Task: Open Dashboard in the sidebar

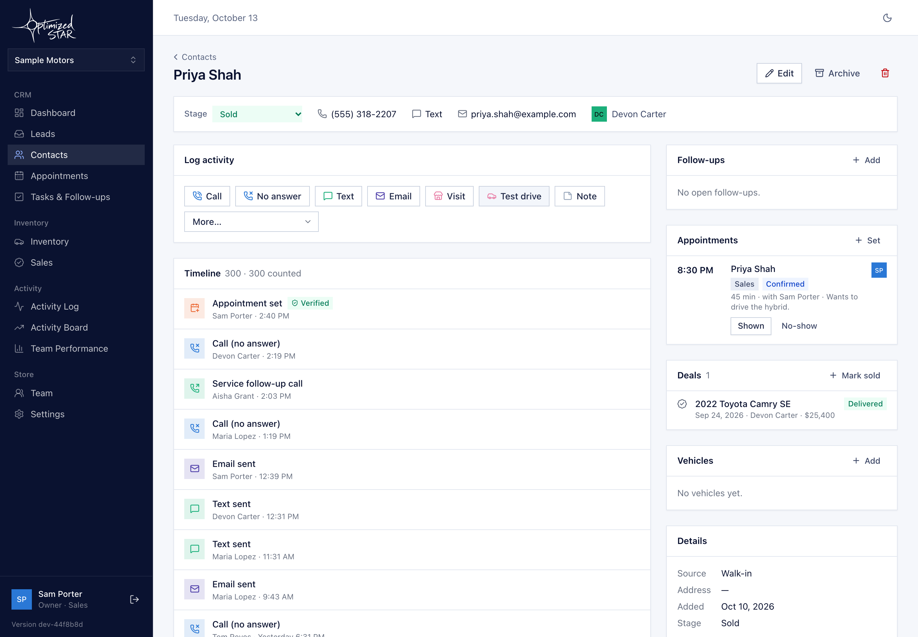Action: click(76, 113)
